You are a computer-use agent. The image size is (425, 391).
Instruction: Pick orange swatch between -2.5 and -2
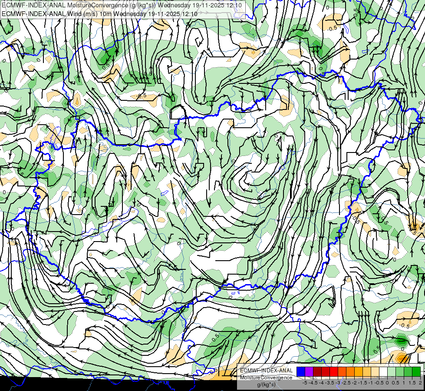coord(350,371)
